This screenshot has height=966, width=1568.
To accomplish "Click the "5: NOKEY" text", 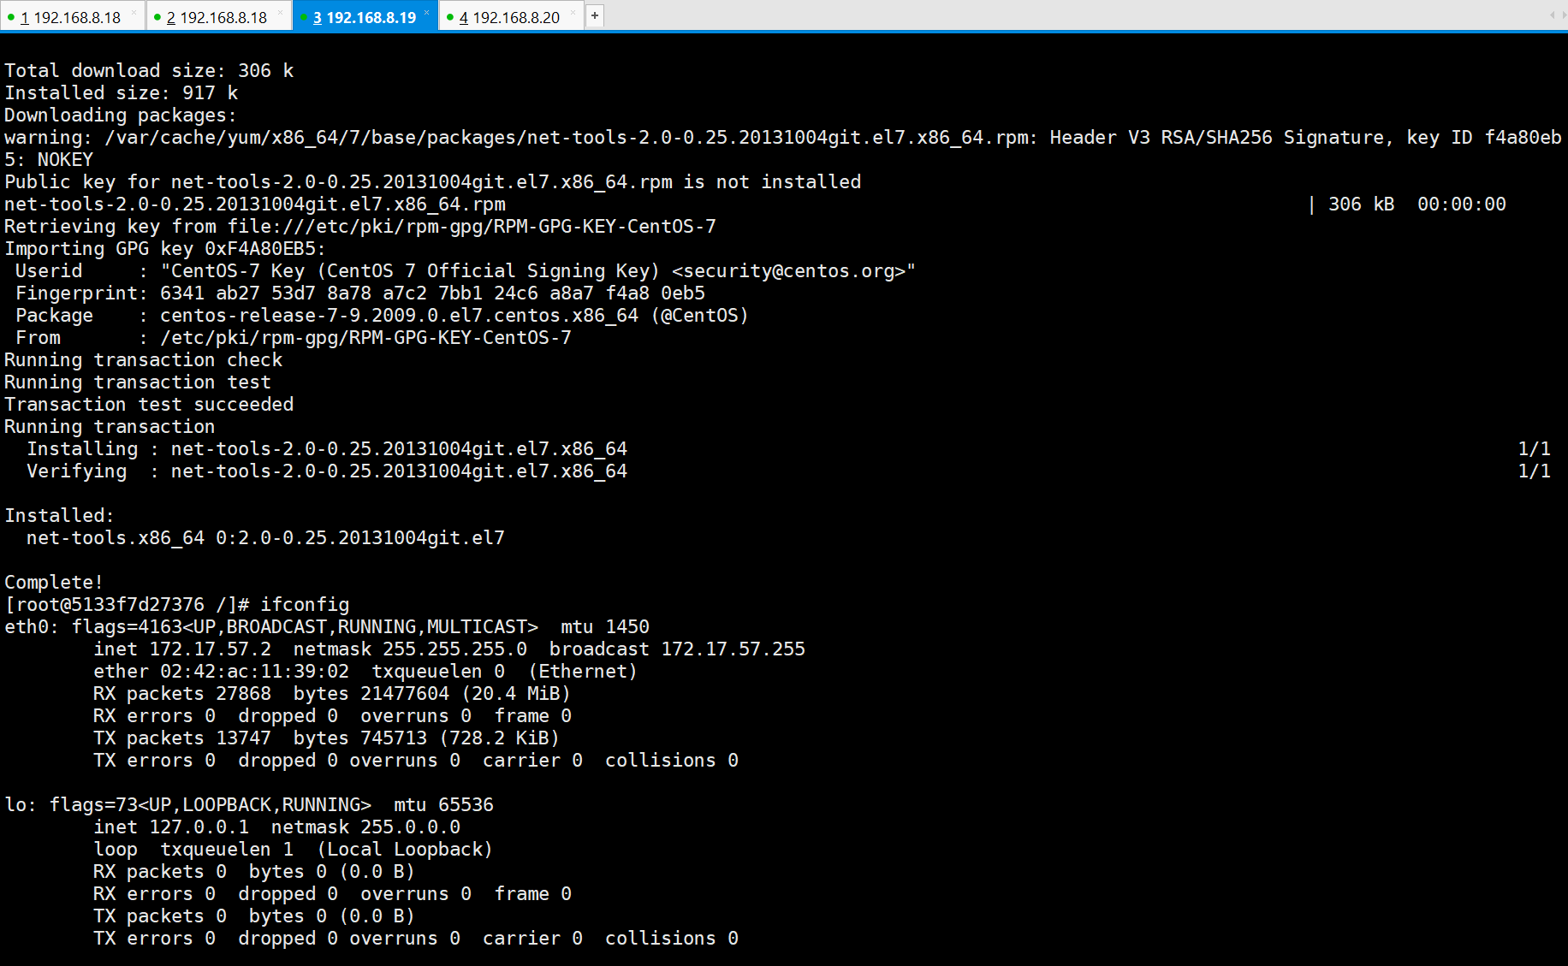I will click(49, 160).
